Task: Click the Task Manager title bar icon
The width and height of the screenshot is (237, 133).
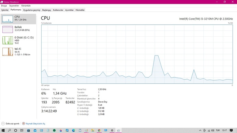Action: (2, 2)
